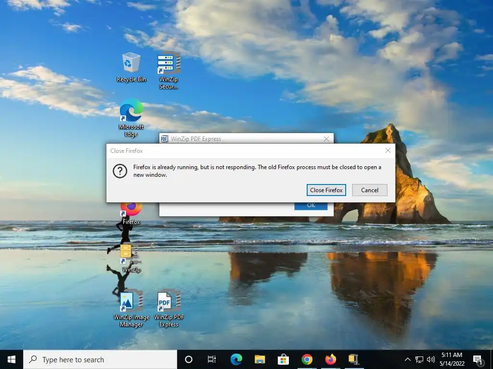The width and height of the screenshot is (493, 369).
Task: Select the Recycle Bin desktop icon
Action: pos(131,67)
